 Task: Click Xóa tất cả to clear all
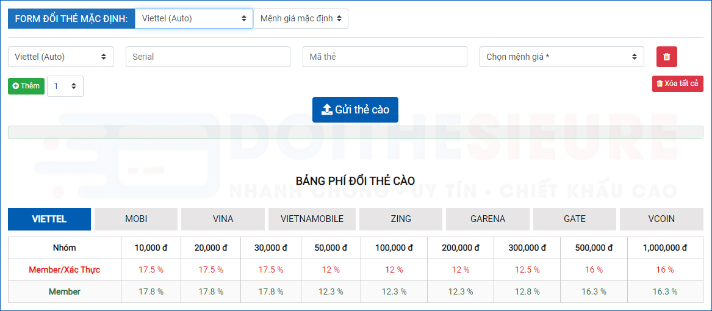(x=677, y=84)
